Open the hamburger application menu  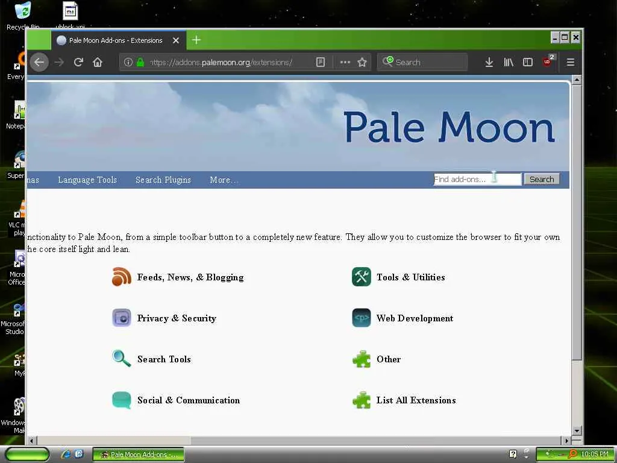pos(570,62)
